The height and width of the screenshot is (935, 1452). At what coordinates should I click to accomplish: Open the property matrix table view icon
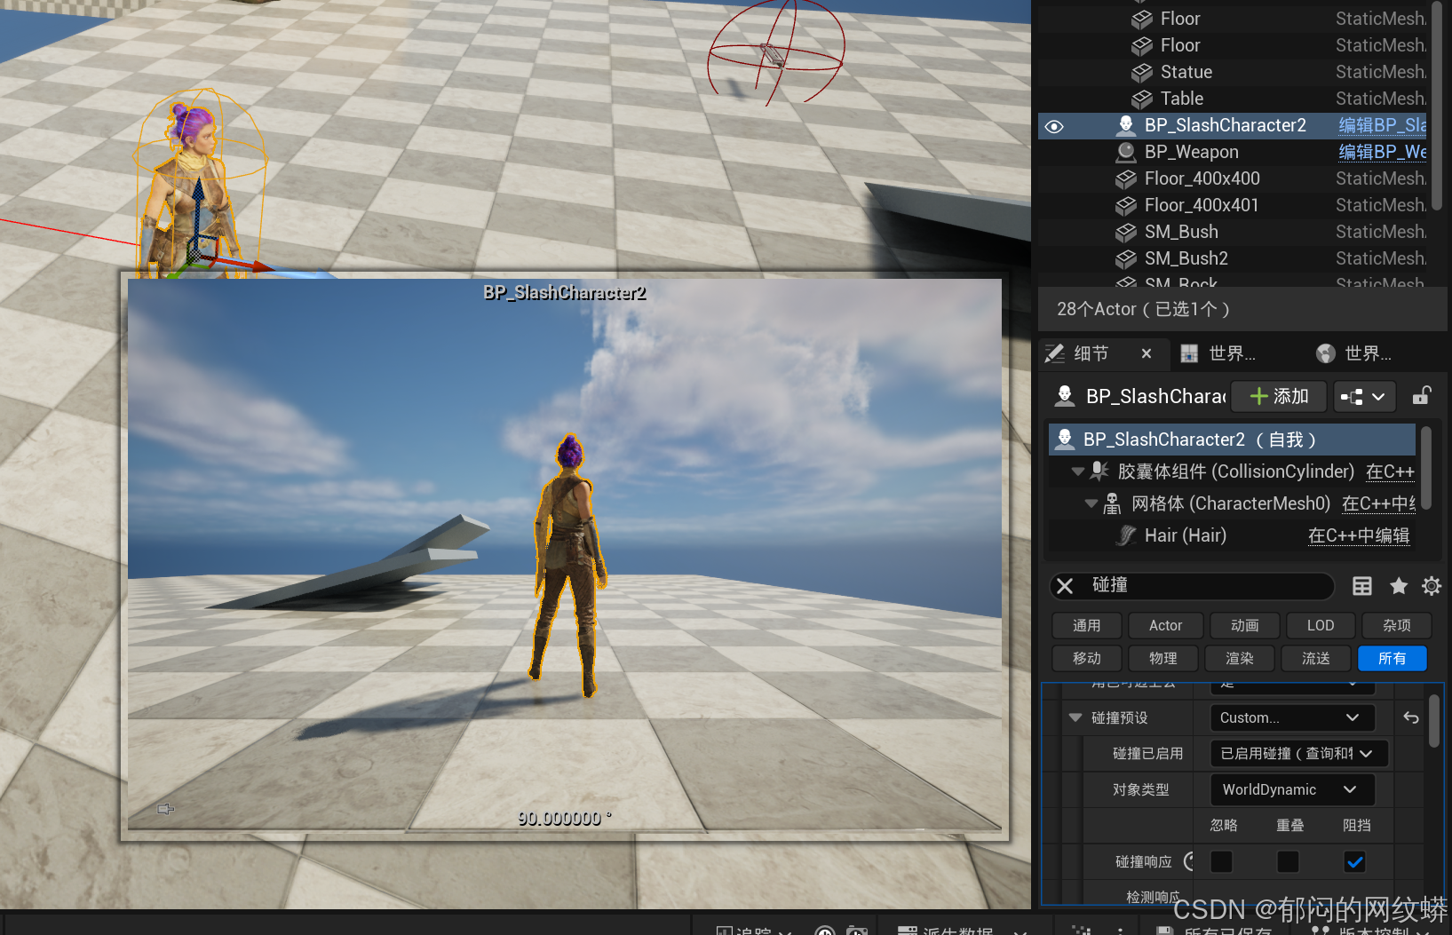pyautogui.click(x=1362, y=586)
